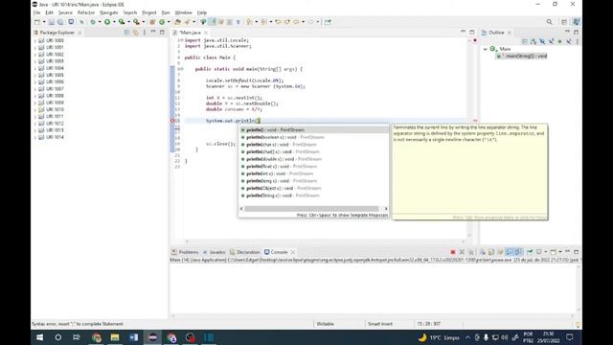Click the Save toolbar icon

pos(51,22)
